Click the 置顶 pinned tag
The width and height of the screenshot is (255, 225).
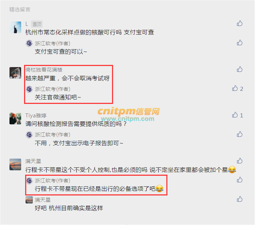coord(37,24)
